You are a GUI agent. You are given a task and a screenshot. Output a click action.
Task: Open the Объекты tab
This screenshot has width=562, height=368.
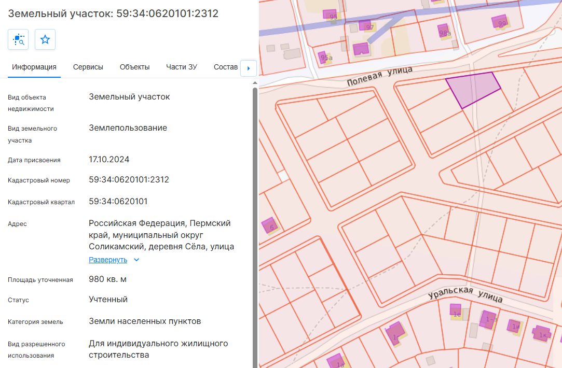[x=134, y=67]
